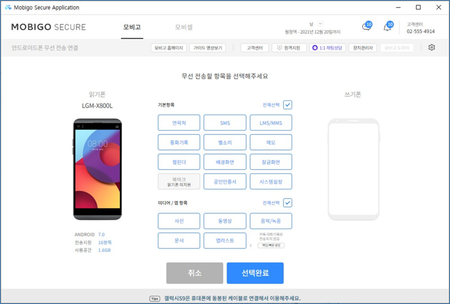
Task: Click the small left chevron near 앱리스트
Action: tap(250, 245)
